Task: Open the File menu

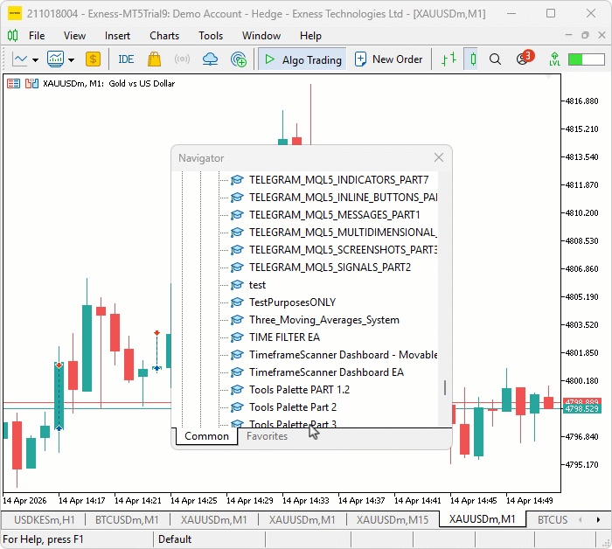Action: click(37, 36)
